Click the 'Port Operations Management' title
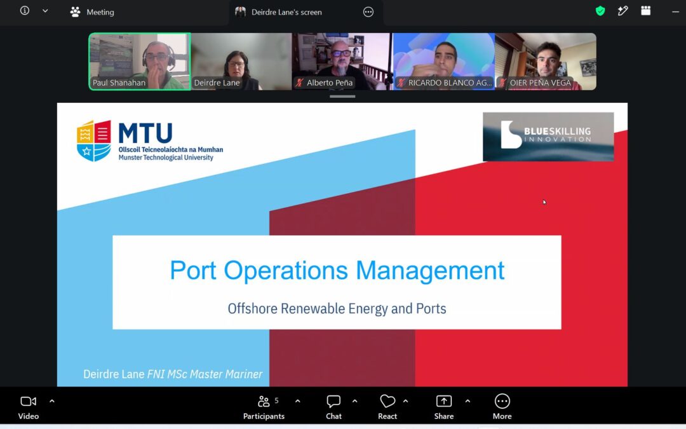The height and width of the screenshot is (429, 686). [x=337, y=270]
